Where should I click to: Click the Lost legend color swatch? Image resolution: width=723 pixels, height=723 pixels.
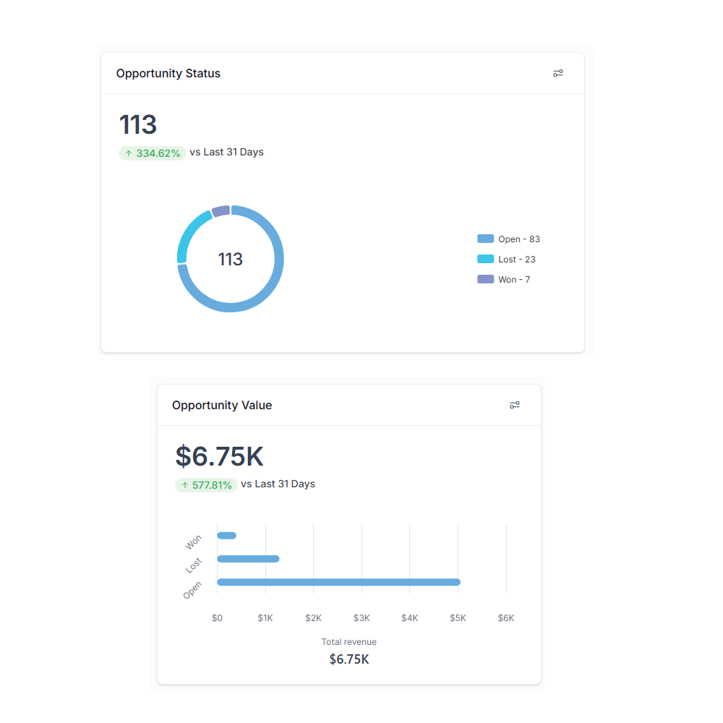486,260
